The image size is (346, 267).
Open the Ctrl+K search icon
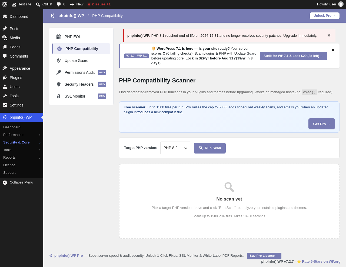coord(38,4)
